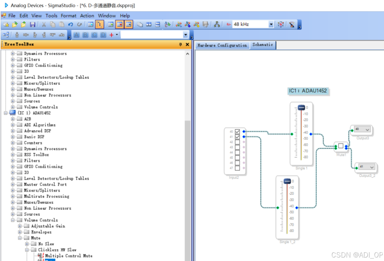Enable input channel 44 checkbox
This screenshot has width=384, height=261.
tap(237, 152)
